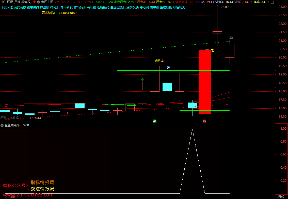Click the red up arrow next to stock title
The width and height of the screenshot is (288, 199).
35,2
